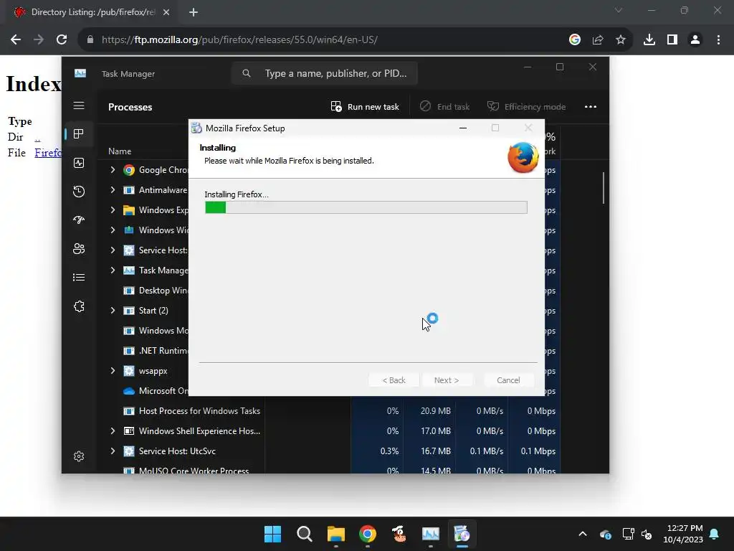Click Task Manager search field
The width and height of the screenshot is (734, 551).
325,74
